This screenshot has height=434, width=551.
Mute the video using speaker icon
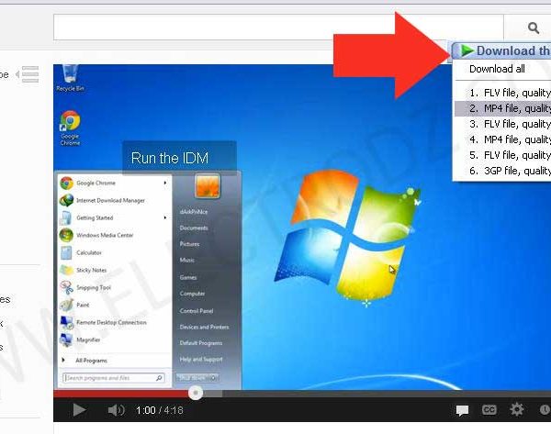[x=116, y=410]
